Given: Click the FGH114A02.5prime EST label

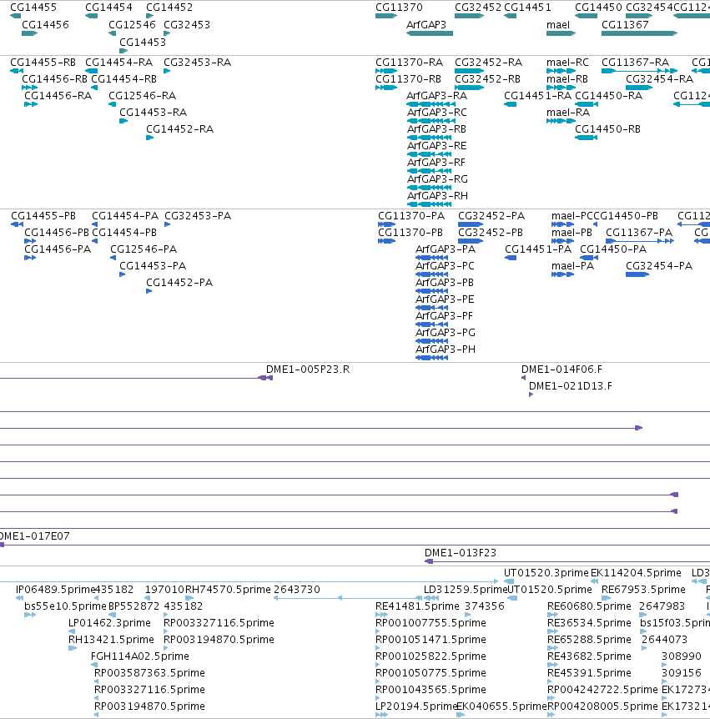Looking at the screenshot, I should tap(140, 656).
